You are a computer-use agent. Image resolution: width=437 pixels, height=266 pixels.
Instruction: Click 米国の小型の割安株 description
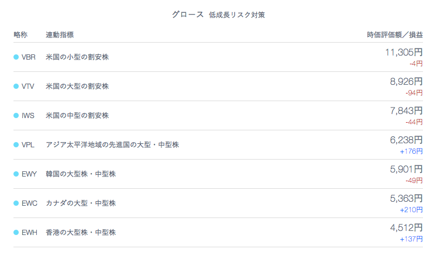(77, 57)
